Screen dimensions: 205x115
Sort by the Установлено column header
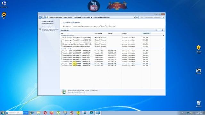[x=146, y=33]
